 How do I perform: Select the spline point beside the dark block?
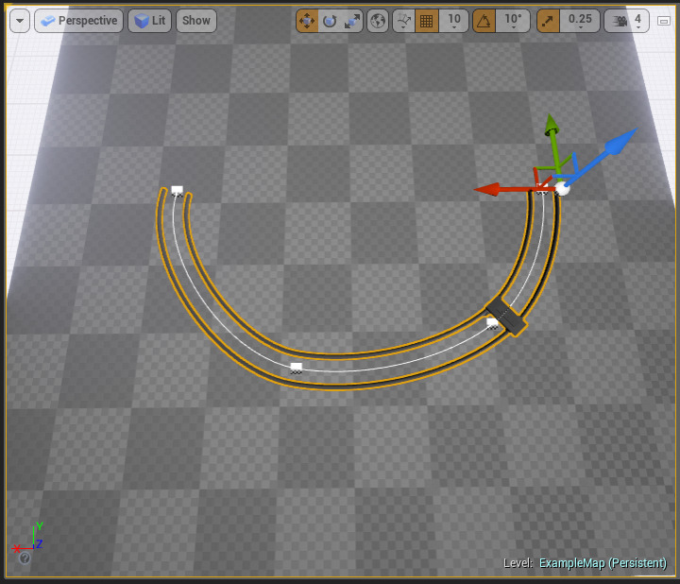point(492,323)
